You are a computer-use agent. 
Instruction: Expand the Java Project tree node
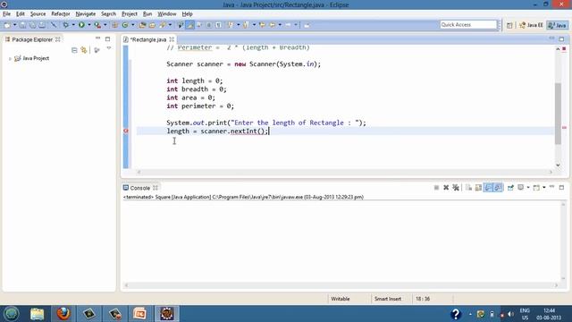pyautogui.click(x=10, y=58)
